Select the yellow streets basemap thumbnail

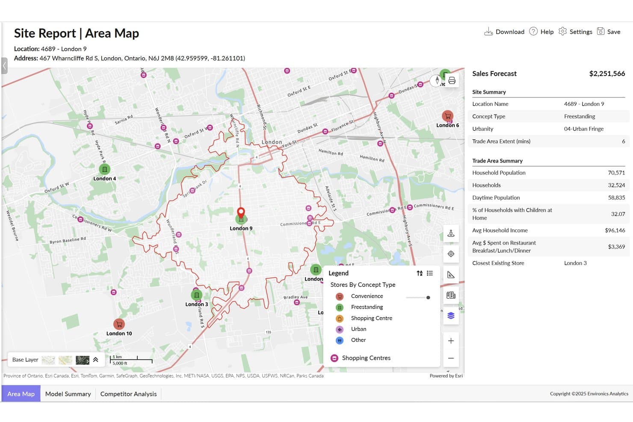[x=65, y=360]
